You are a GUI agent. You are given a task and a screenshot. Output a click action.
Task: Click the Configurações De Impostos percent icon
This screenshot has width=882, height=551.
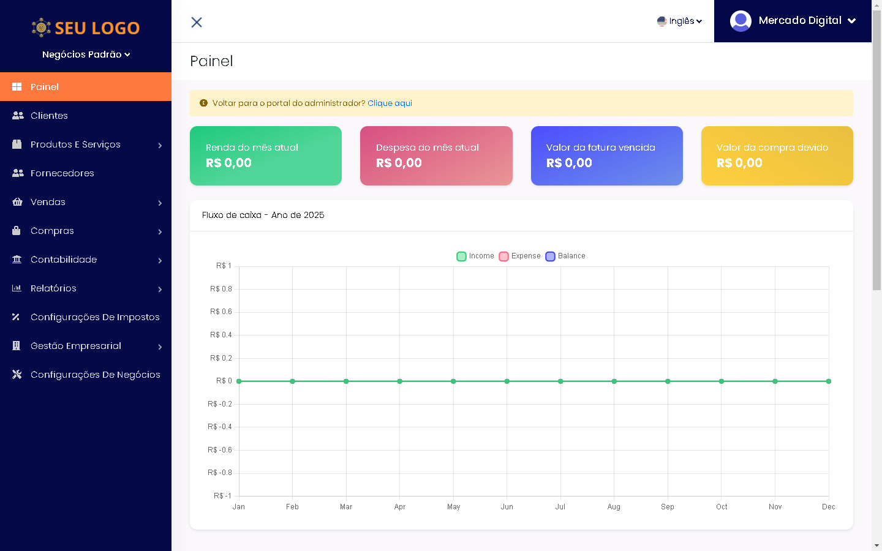point(17,317)
